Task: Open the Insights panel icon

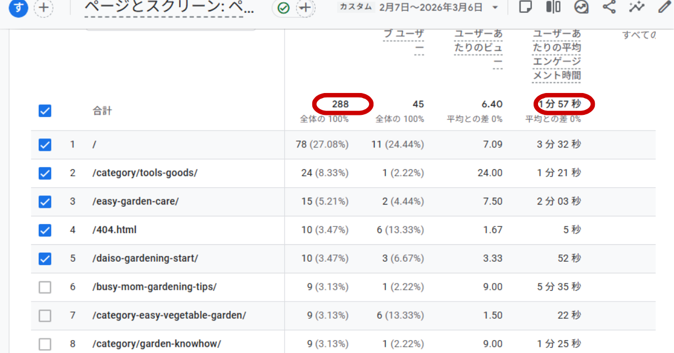Action: (x=581, y=7)
